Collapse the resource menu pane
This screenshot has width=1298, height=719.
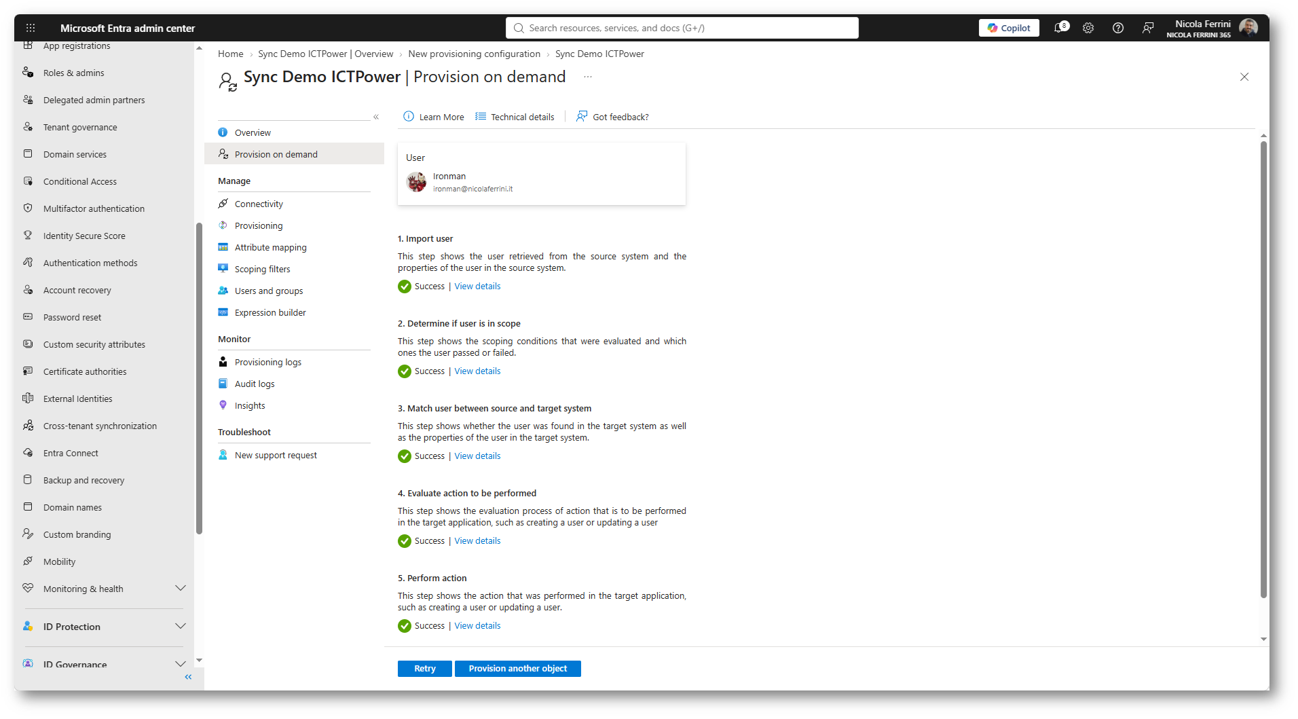pyautogui.click(x=376, y=117)
